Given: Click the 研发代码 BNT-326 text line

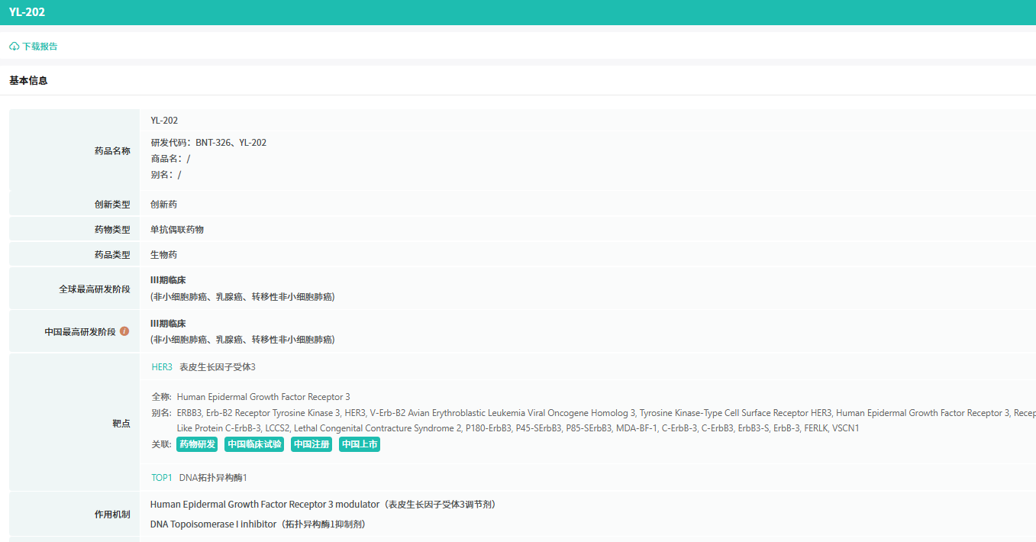Looking at the screenshot, I should (208, 143).
